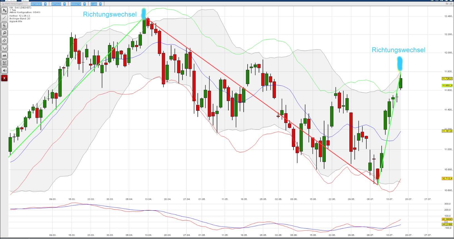This screenshot has height=239, width=454.
Task: Click the 06.07. date on the main time axis
Action: point(370,199)
